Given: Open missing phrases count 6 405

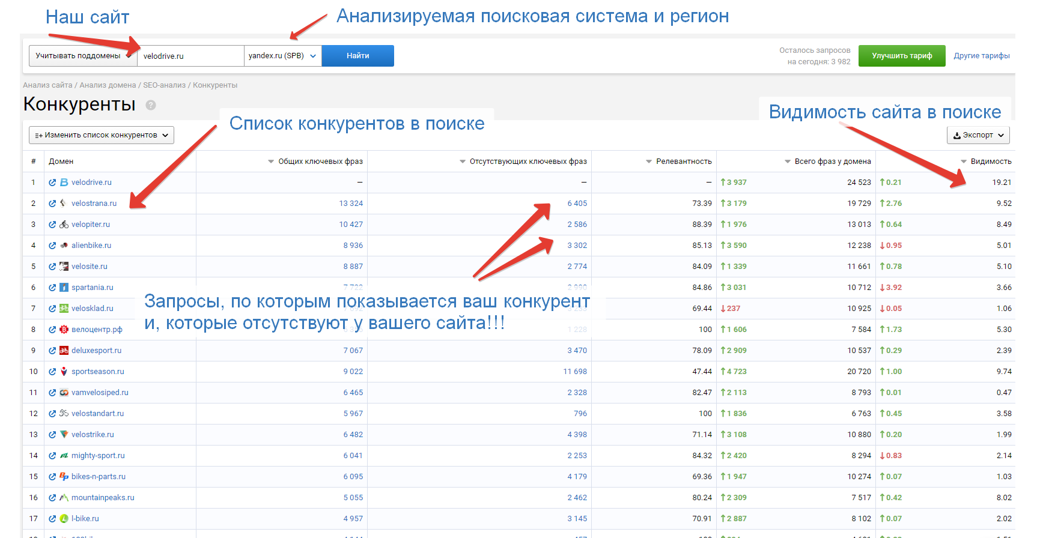Looking at the screenshot, I should (x=577, y=204).
